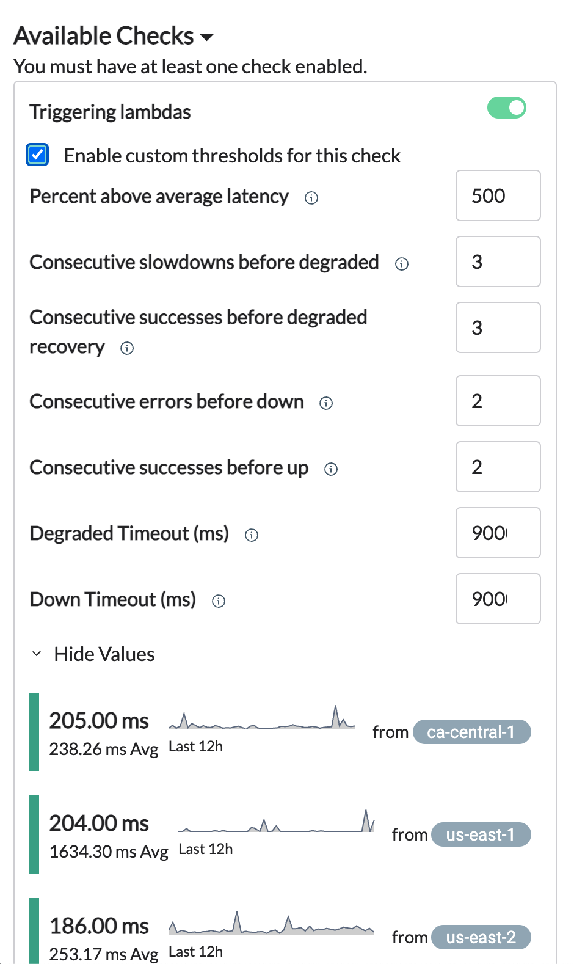Uncheck Enable custom thresholds for this check
This screenshot has width=574, height=964.
[38, 155]
